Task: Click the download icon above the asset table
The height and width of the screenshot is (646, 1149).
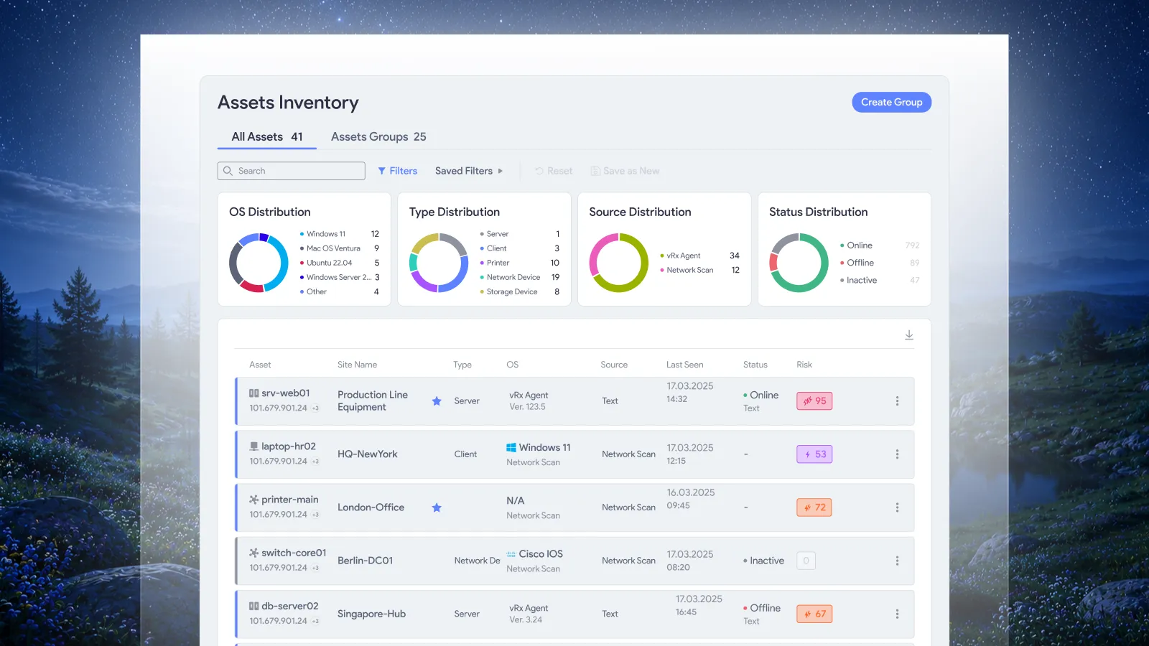Action: point(909,335)
